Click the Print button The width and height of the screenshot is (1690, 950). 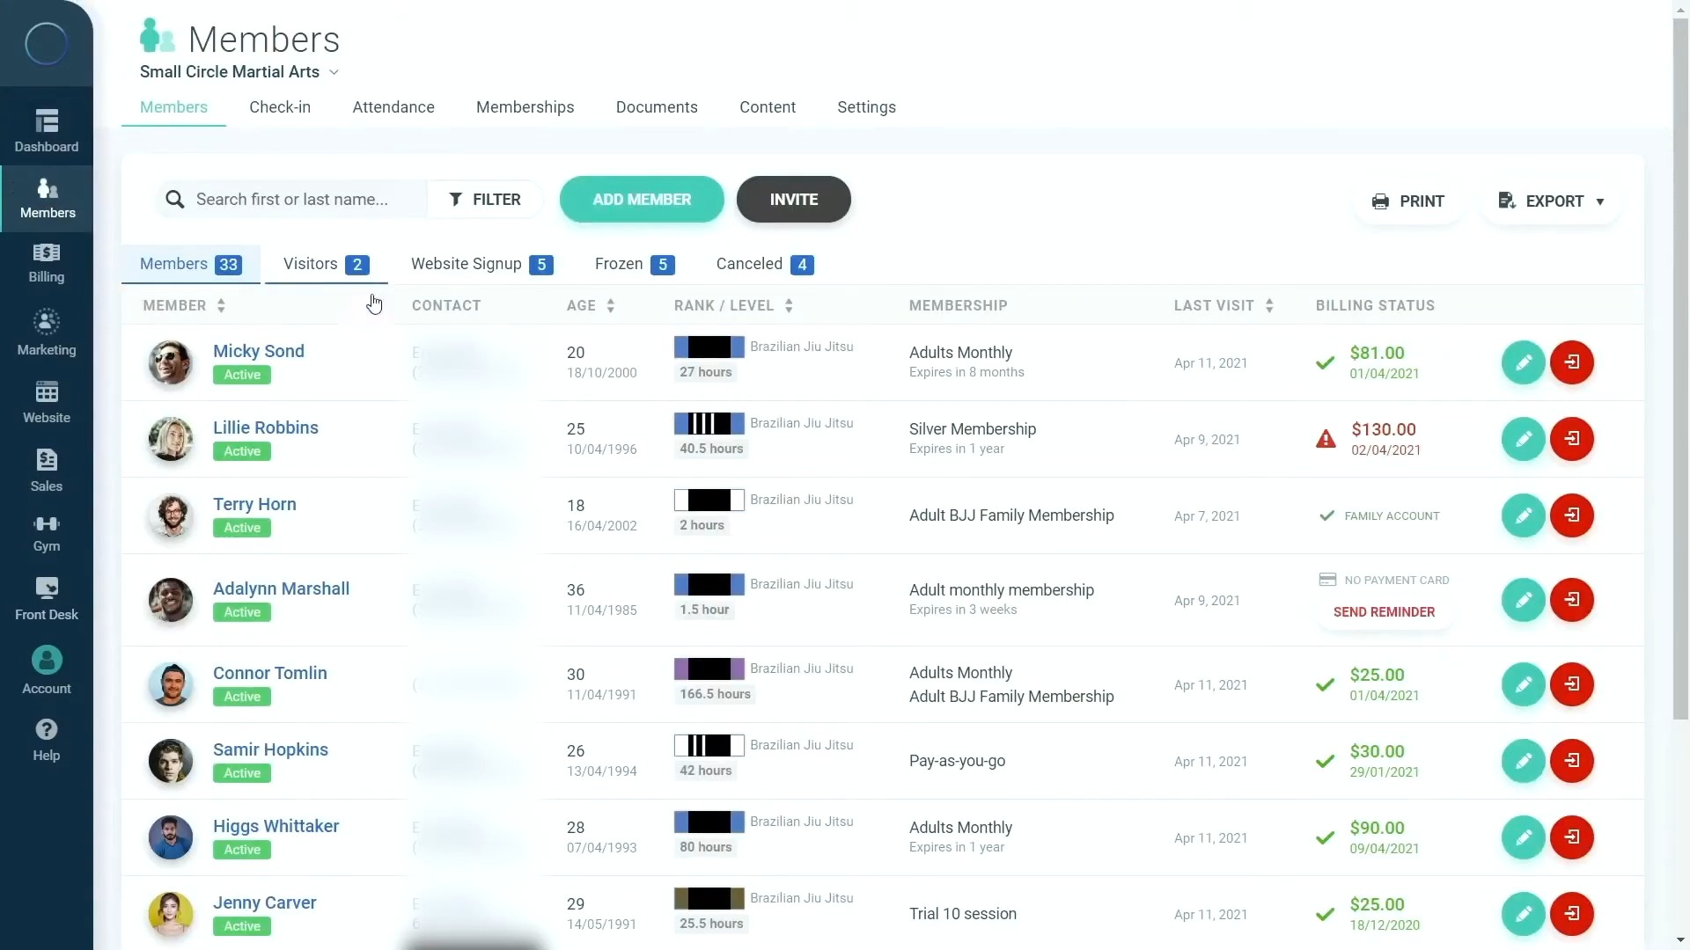pos(1408,201)
